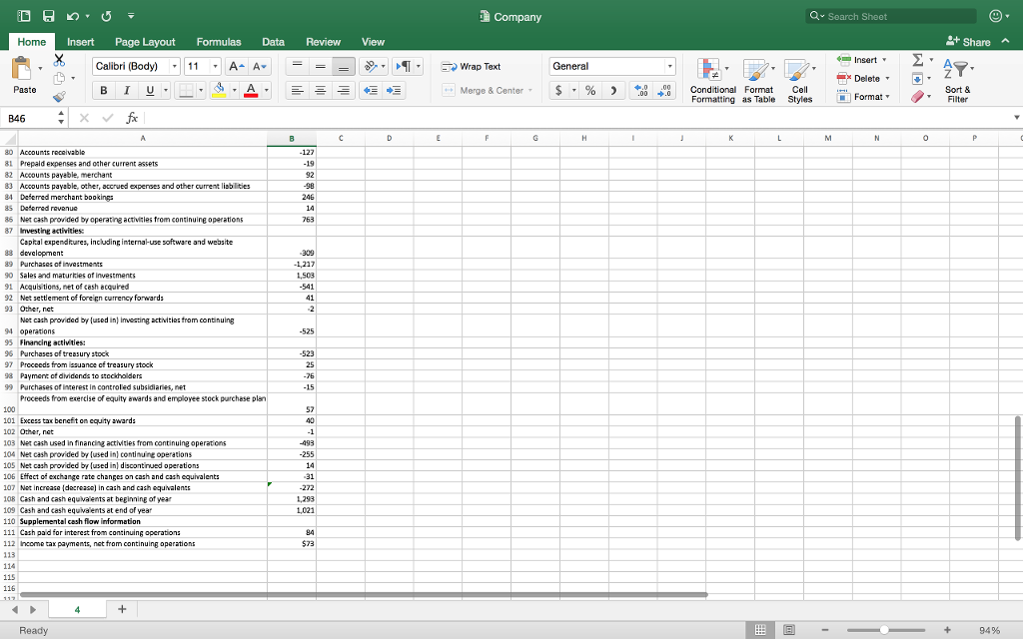The width and height of the screenshot is (1023, 639).
Task: Toggle Bottom Align
Action: click(x=344, y=66)
